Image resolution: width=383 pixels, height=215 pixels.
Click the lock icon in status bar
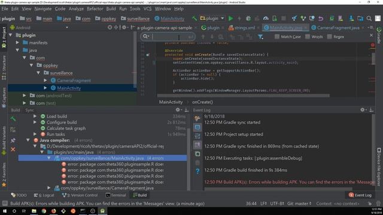[370, 204]
